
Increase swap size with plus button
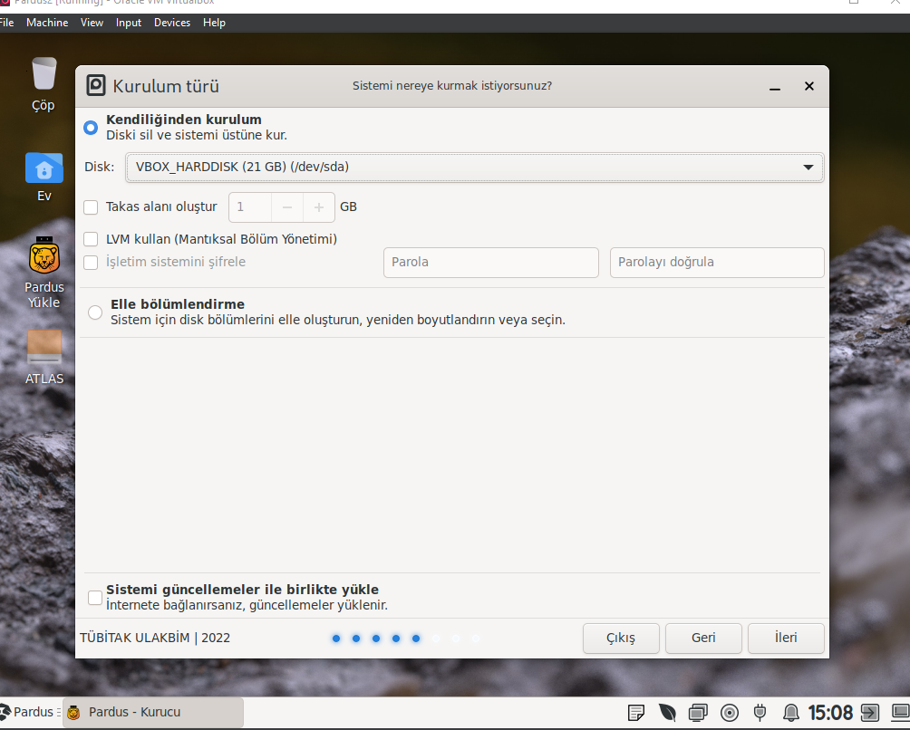pyautogui.click(x=319, y=207)
